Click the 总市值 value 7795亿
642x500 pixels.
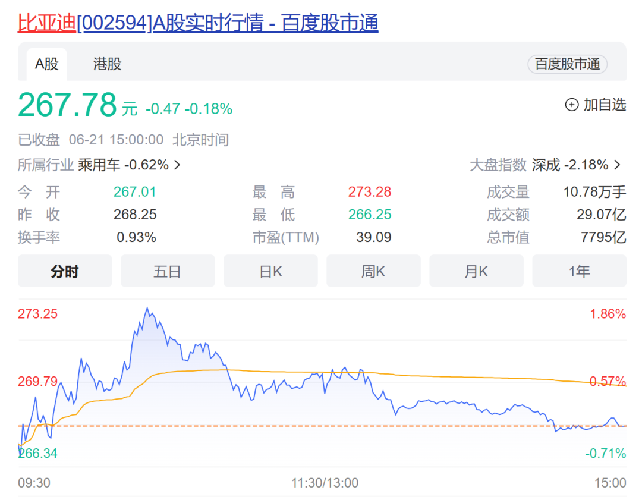[603, 237]
